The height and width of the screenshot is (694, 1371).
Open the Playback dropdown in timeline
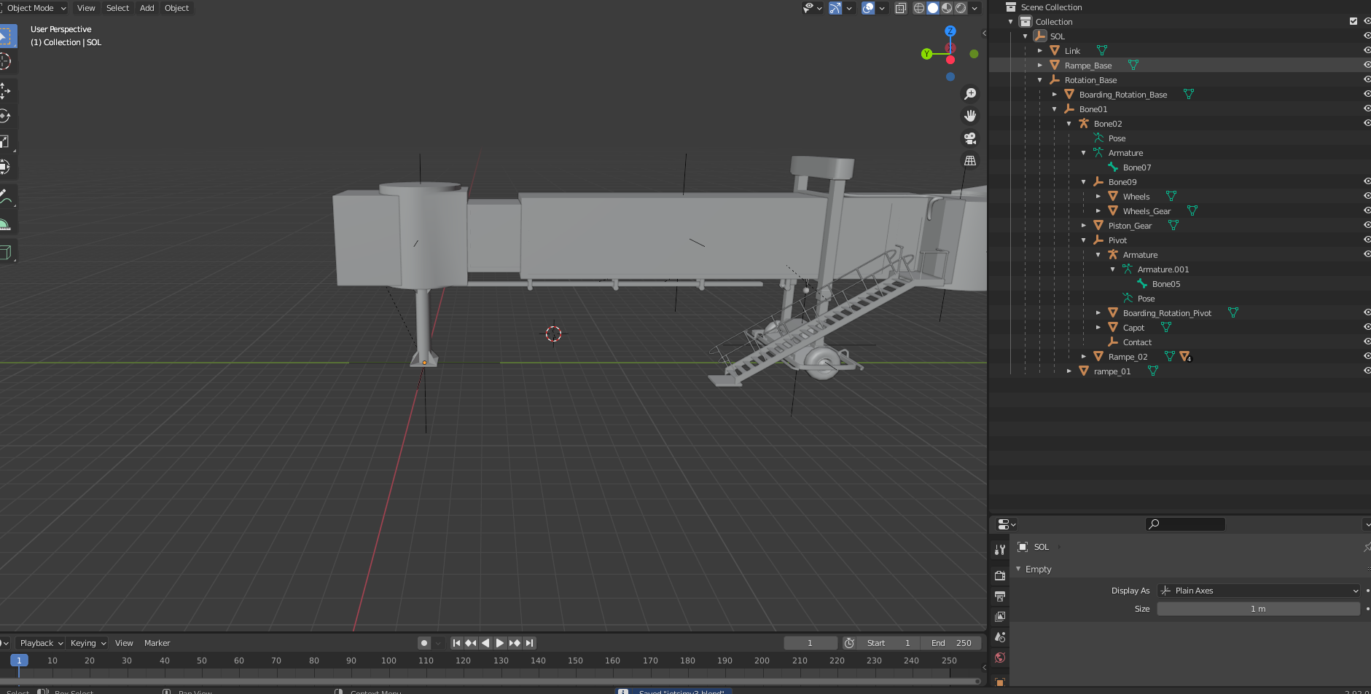click(42, 643)
